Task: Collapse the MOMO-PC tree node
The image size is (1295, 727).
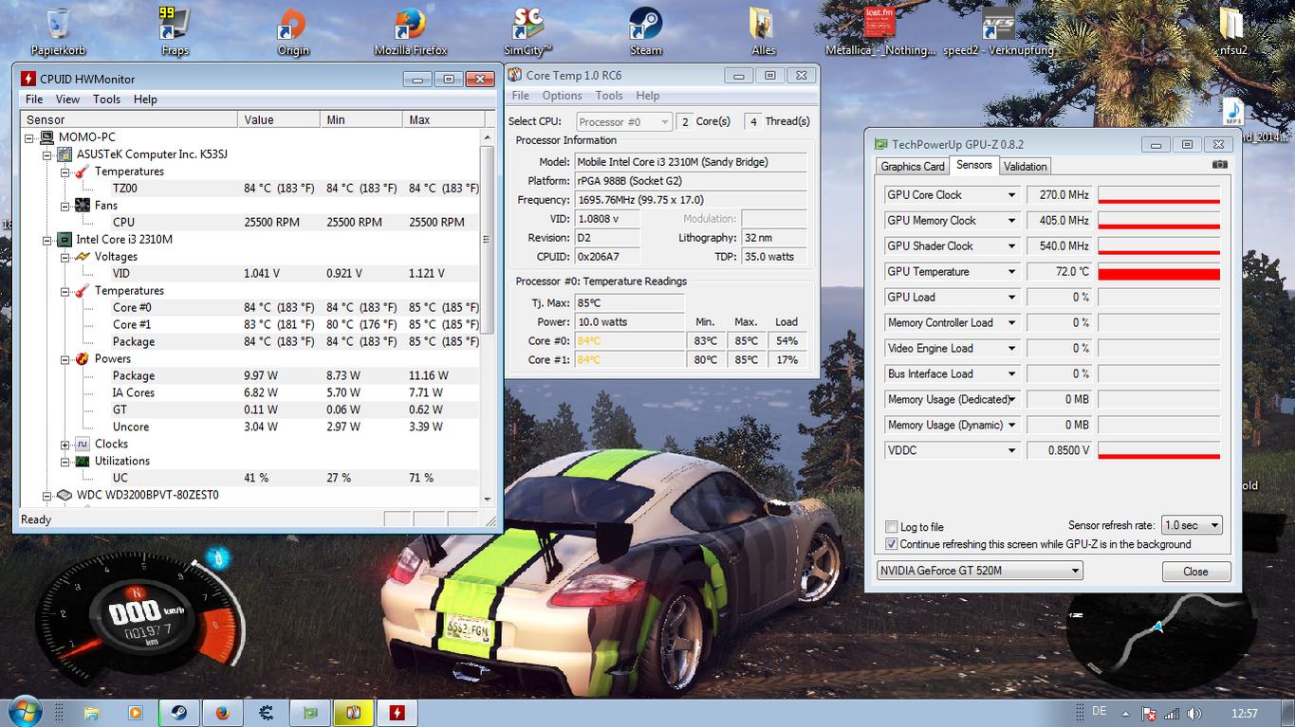Action: click(x=31, y=137)
